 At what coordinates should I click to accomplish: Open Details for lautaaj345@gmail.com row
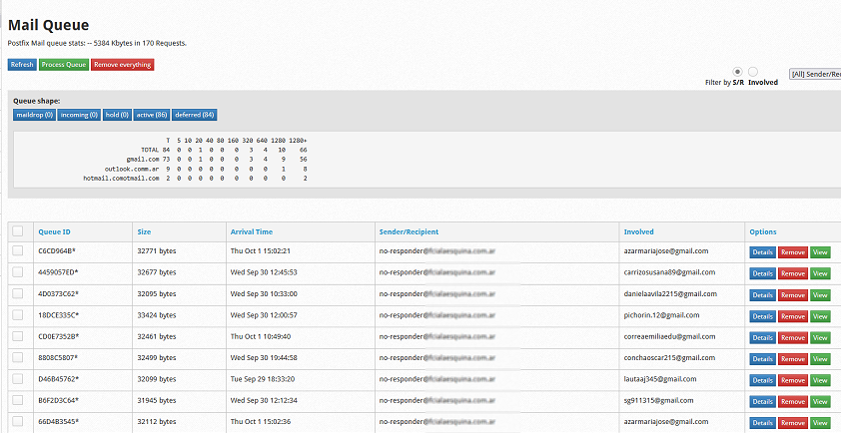[x=763, y=380]
